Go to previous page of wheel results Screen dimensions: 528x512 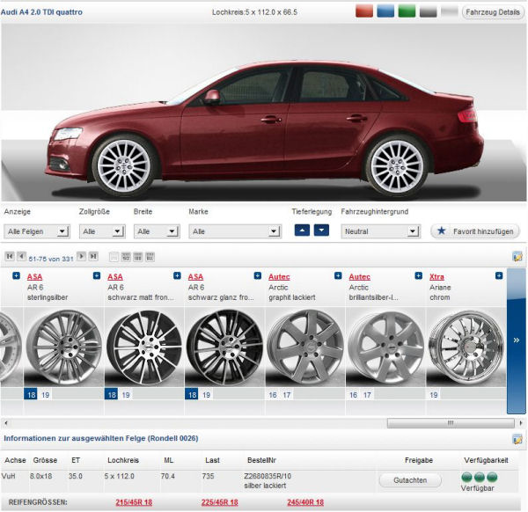(x=21, y=257)
